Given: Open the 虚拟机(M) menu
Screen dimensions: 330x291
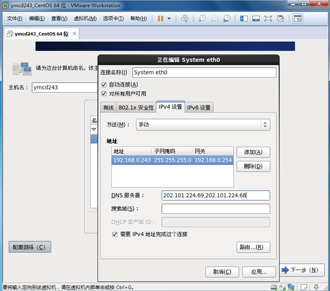Looking at the screenshot, I should (85, 18).
